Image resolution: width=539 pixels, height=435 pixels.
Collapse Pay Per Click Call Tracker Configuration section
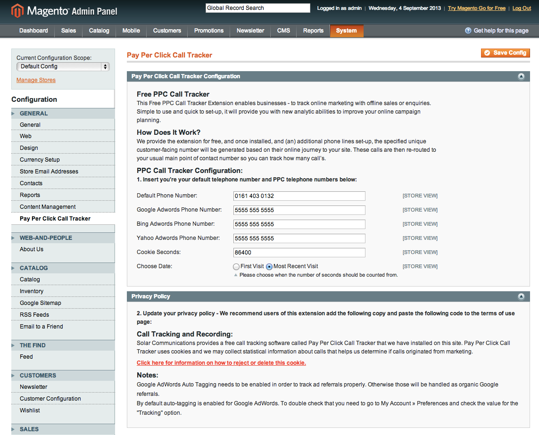521,76
